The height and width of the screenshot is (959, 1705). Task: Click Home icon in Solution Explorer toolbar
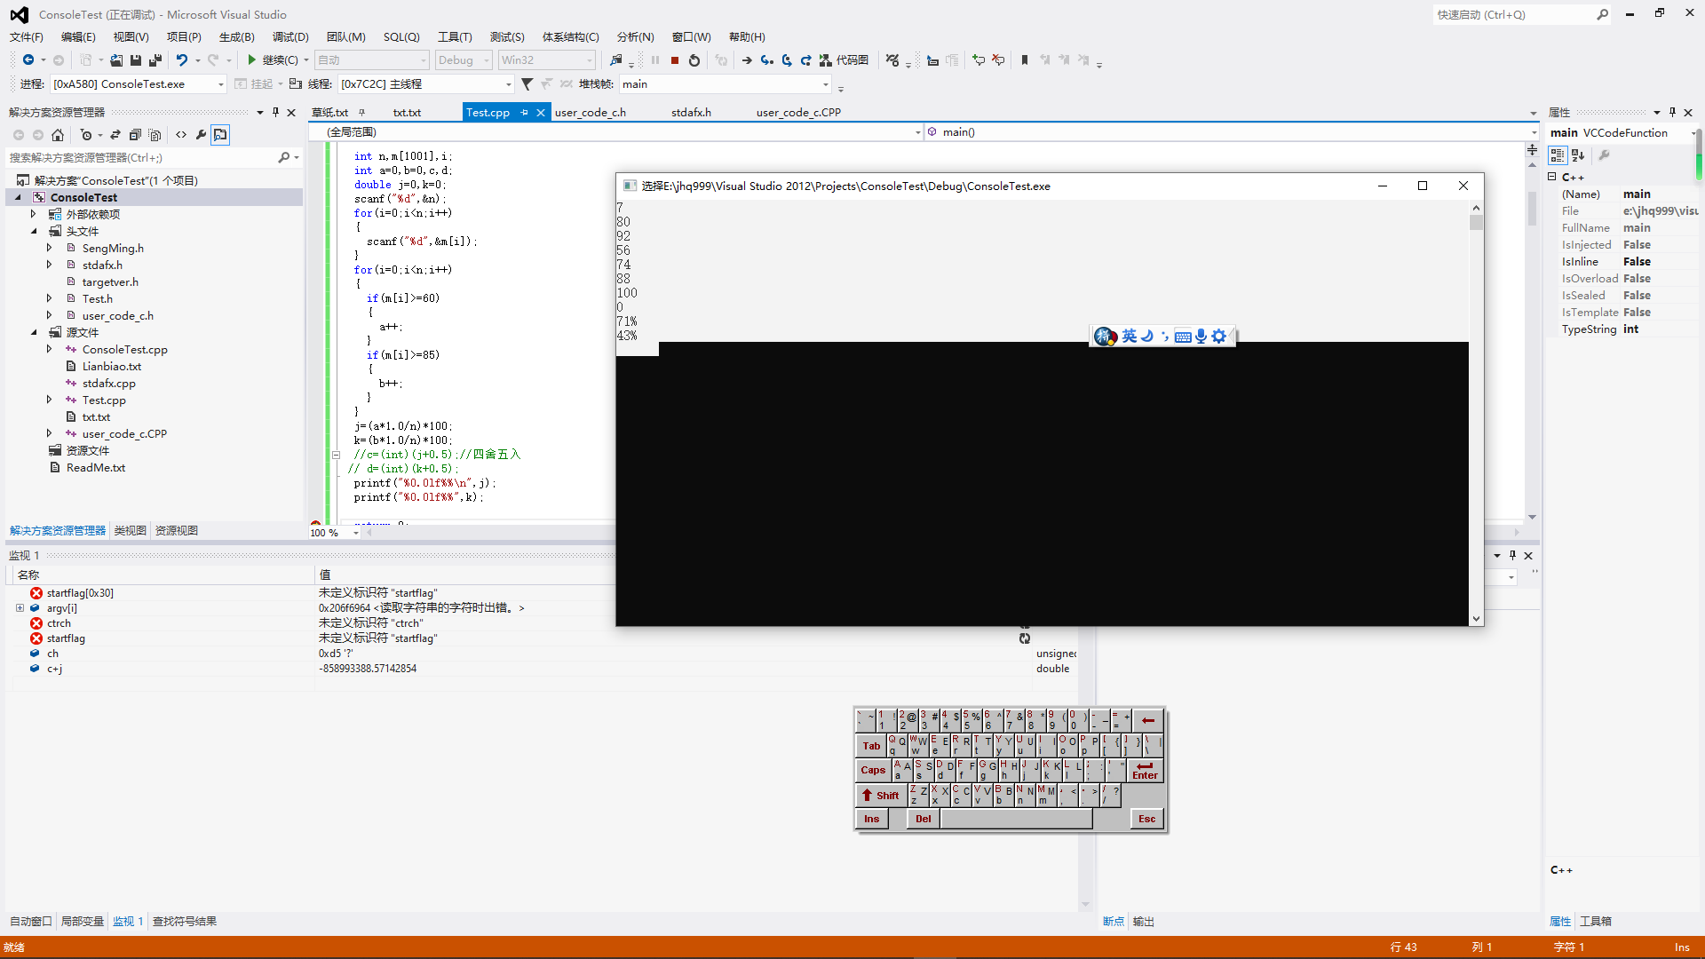pyautogui.click(x=58, y=135)
